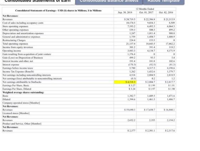
Task: Click the 'Store operating expenses' row label
Action: [15, 26]
